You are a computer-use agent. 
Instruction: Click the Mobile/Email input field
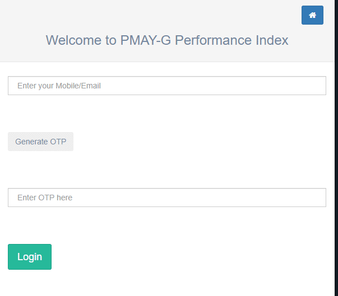[x=167, y=86]
